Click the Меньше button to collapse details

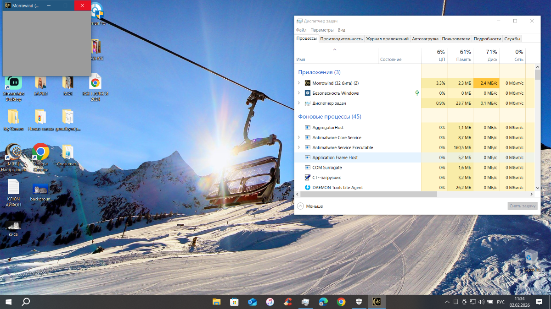310,206
